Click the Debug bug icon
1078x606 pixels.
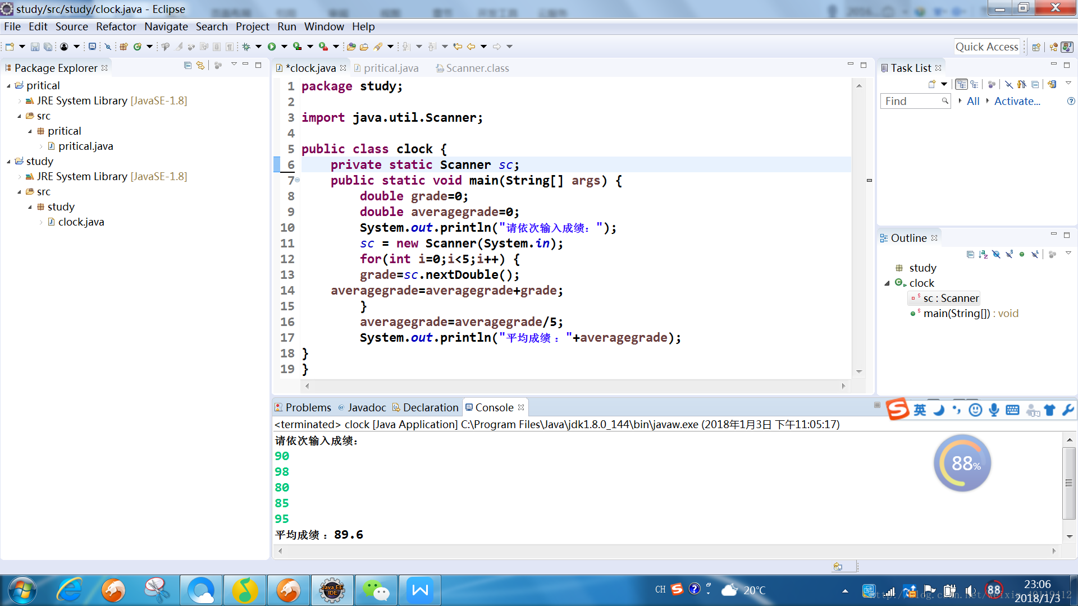pos(246,47)
